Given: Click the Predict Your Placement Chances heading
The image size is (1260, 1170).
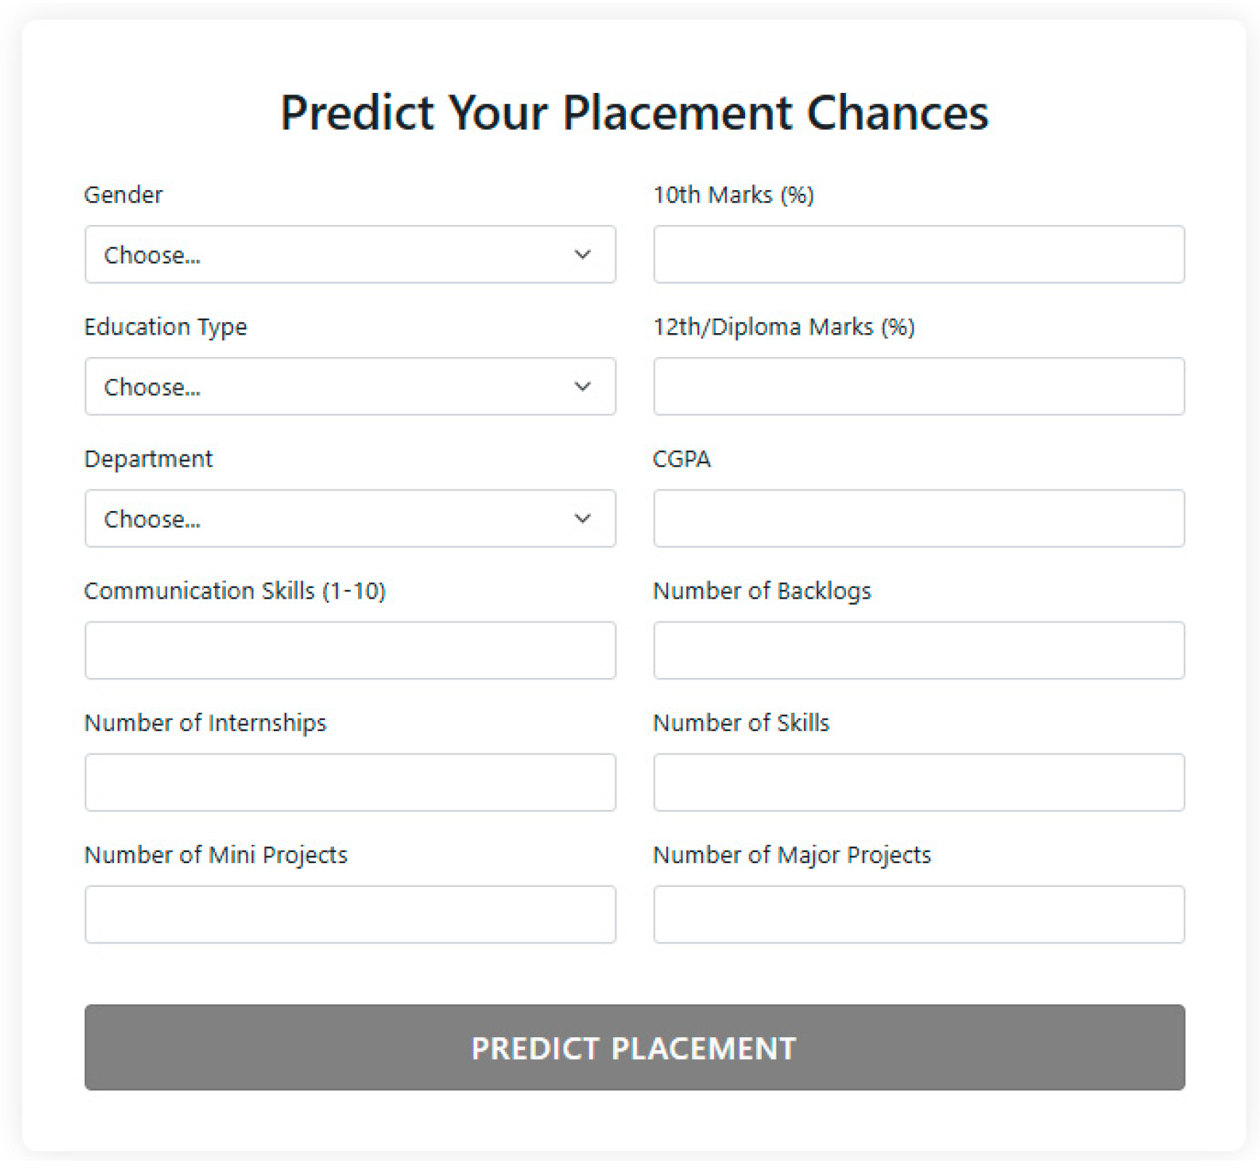Looking at the screenshot, I should pyautogui.click(x=635, y=112).
